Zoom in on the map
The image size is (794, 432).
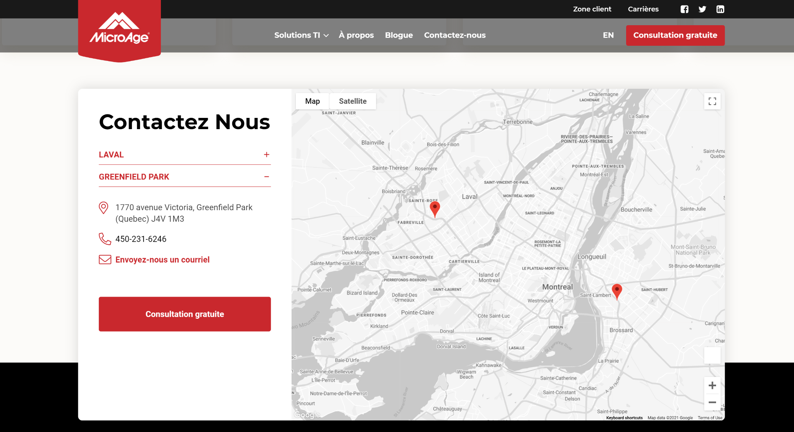point(712,385)
